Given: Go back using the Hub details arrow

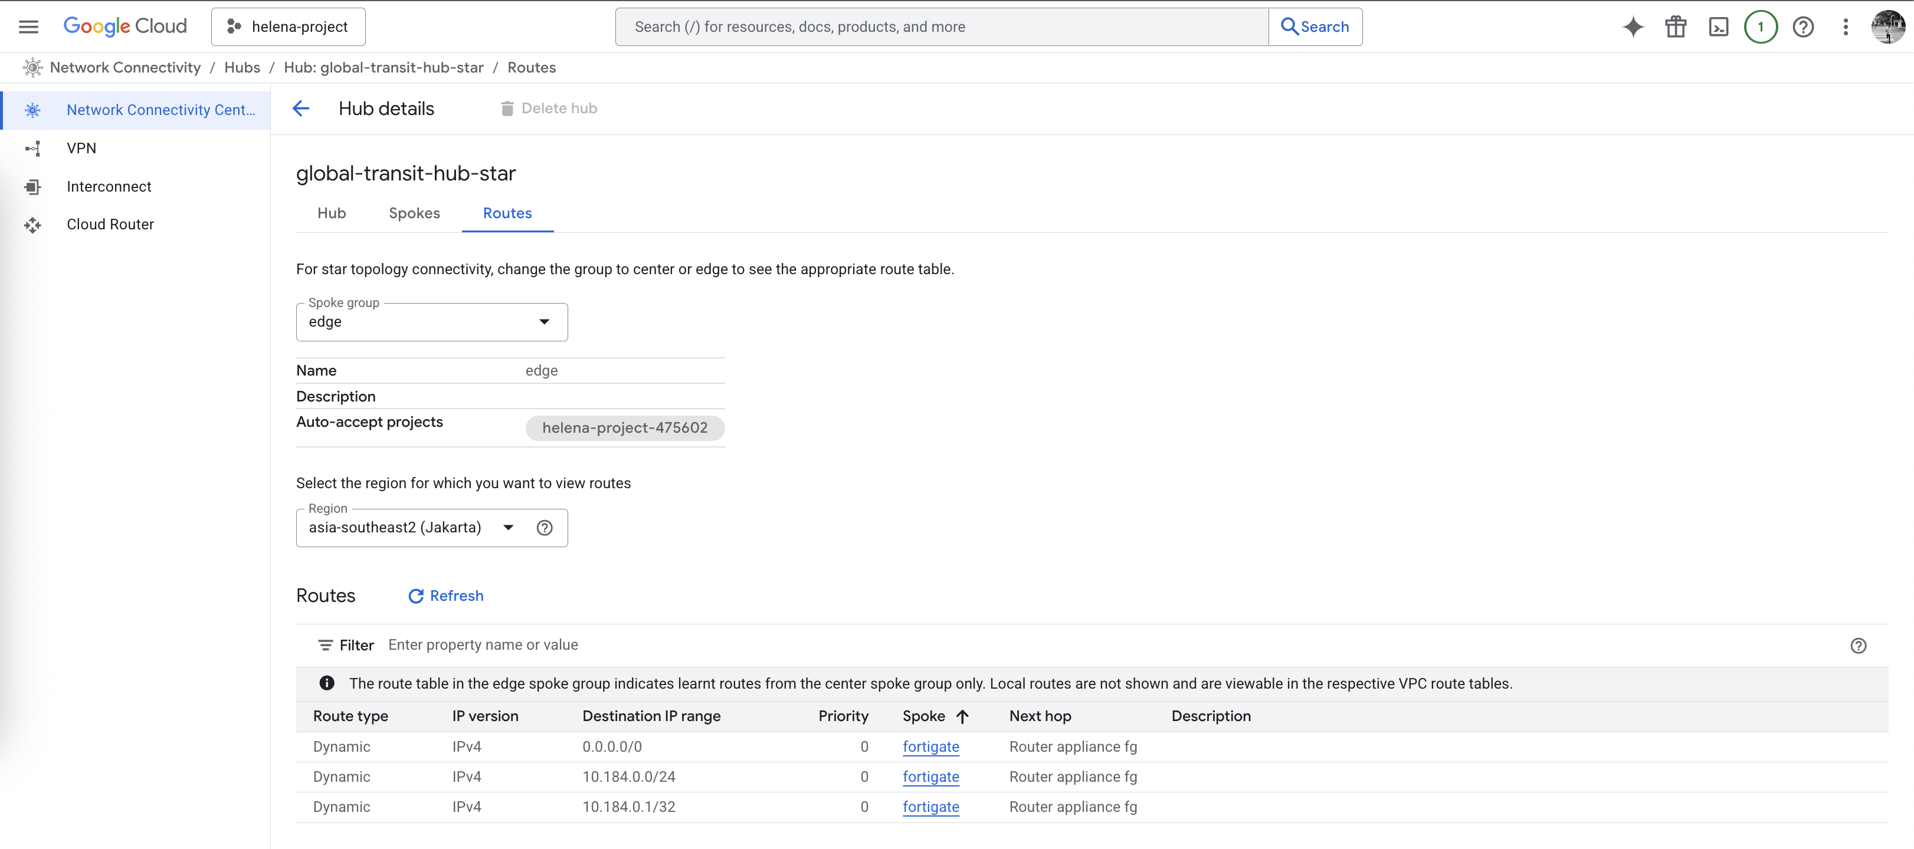Looking at the screenshot, I should tap(301, 108).
